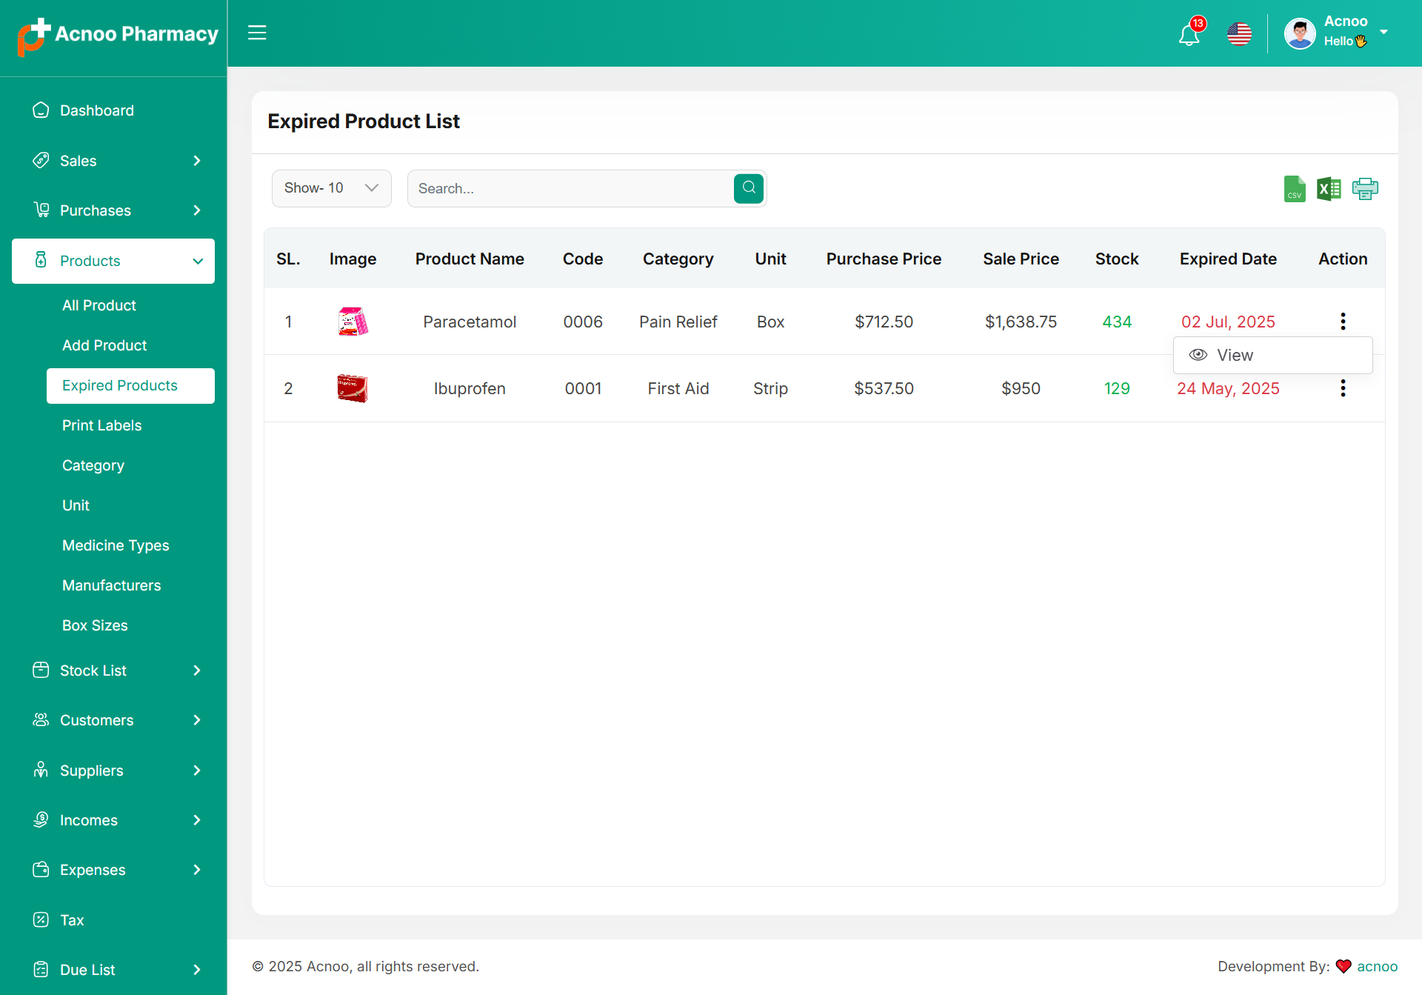
Task: Toggle the hamburger sidebar menu
Action: [257, 33]
